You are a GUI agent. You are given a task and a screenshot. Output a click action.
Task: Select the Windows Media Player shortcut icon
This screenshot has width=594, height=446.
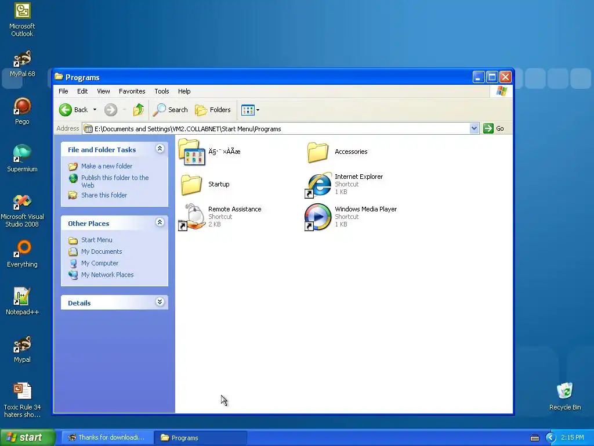[x=318, y=217]
